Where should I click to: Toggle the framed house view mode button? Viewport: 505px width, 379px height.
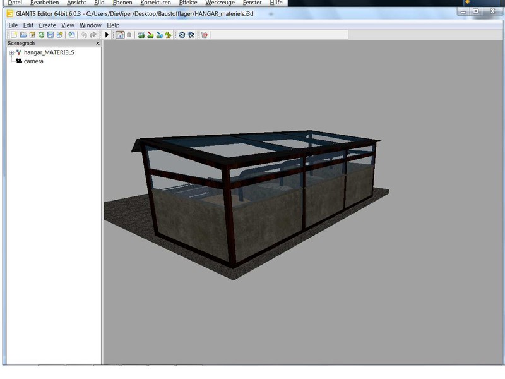[120, 35]
